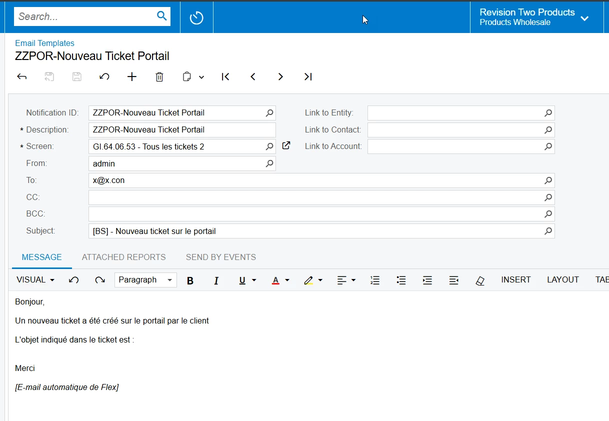Switch to MESSAGE tab
609x421 pixels.
(x=42, y=257)
